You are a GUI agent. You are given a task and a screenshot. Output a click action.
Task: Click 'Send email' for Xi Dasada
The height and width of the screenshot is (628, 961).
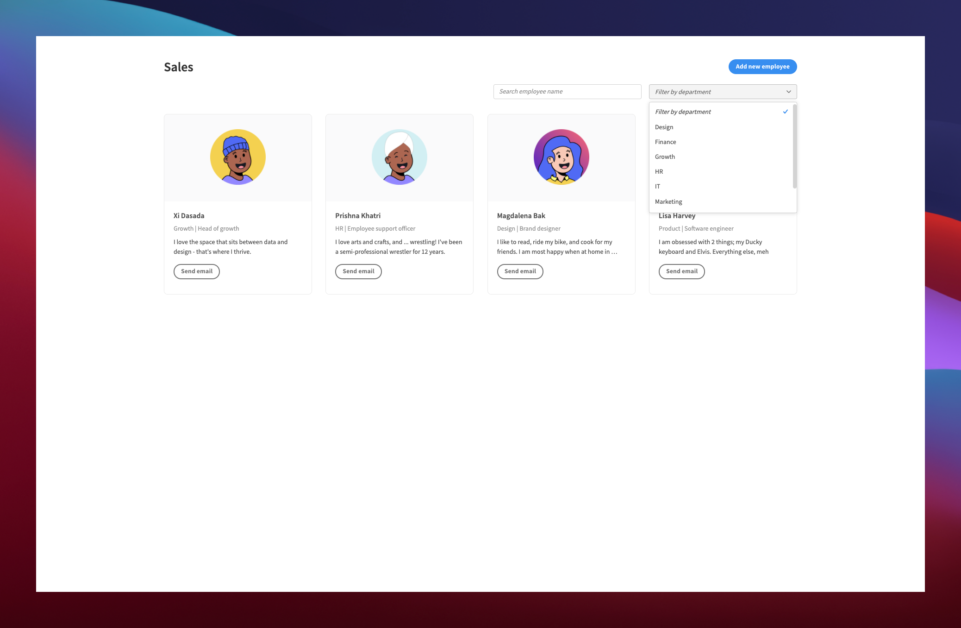[x=197, y=271]
